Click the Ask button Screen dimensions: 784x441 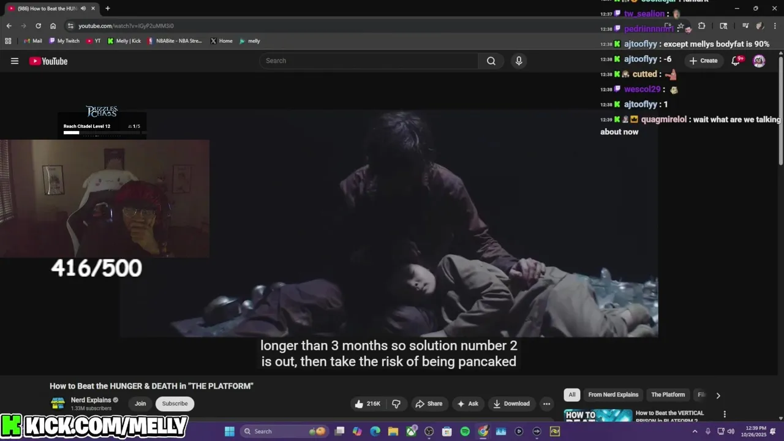tap(467, 404)
